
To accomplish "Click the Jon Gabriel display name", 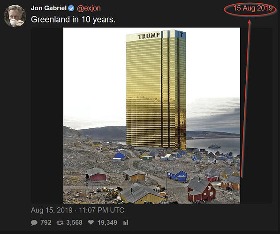I will tap(49, 8).
